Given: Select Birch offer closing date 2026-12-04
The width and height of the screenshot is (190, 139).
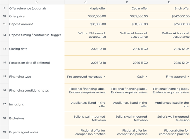Looking at the screenshot, I should pyautogui.click(x=169, y=49).
